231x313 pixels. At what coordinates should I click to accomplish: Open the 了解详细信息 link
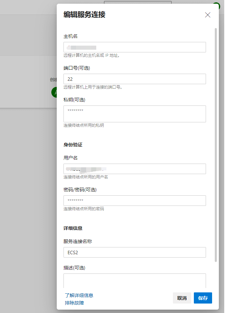tap(79, 295)
